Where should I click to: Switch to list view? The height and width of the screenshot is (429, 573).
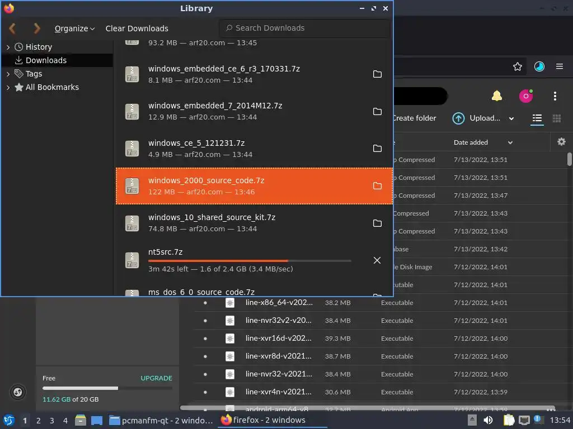pyautogui.click(x=537, y=118)
